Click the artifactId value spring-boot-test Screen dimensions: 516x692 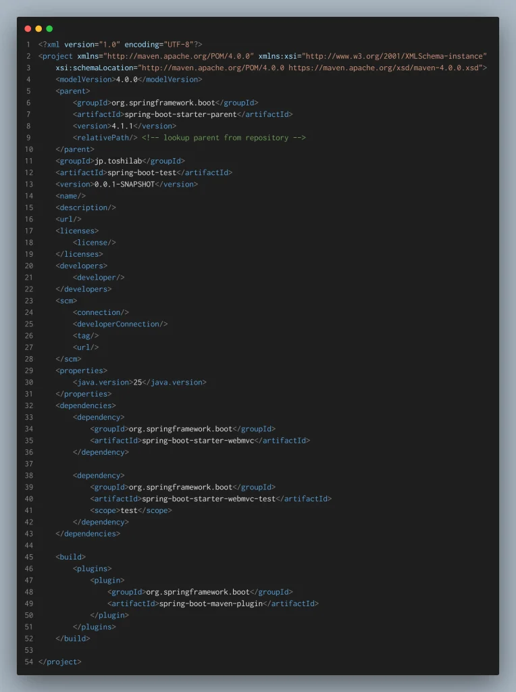click(142, 172)
